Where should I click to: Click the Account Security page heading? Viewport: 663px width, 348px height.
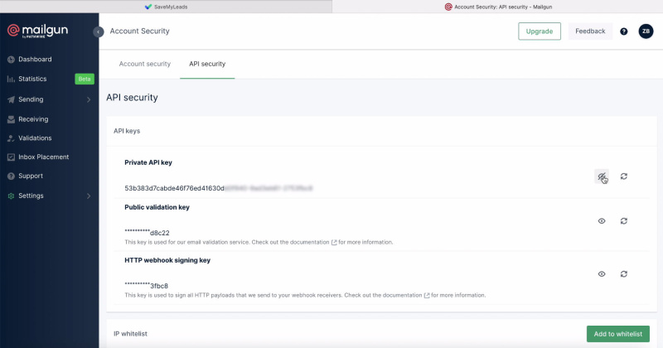(x=139, y=31)
